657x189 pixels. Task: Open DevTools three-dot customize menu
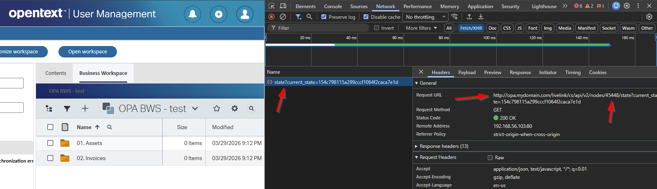click(638, 6)
